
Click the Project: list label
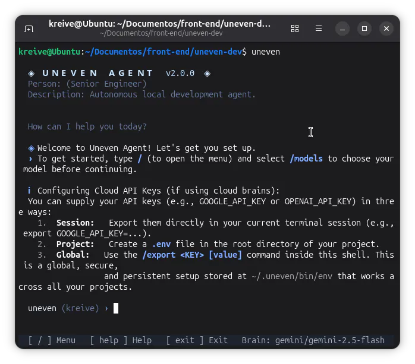[x=75, y=244]
